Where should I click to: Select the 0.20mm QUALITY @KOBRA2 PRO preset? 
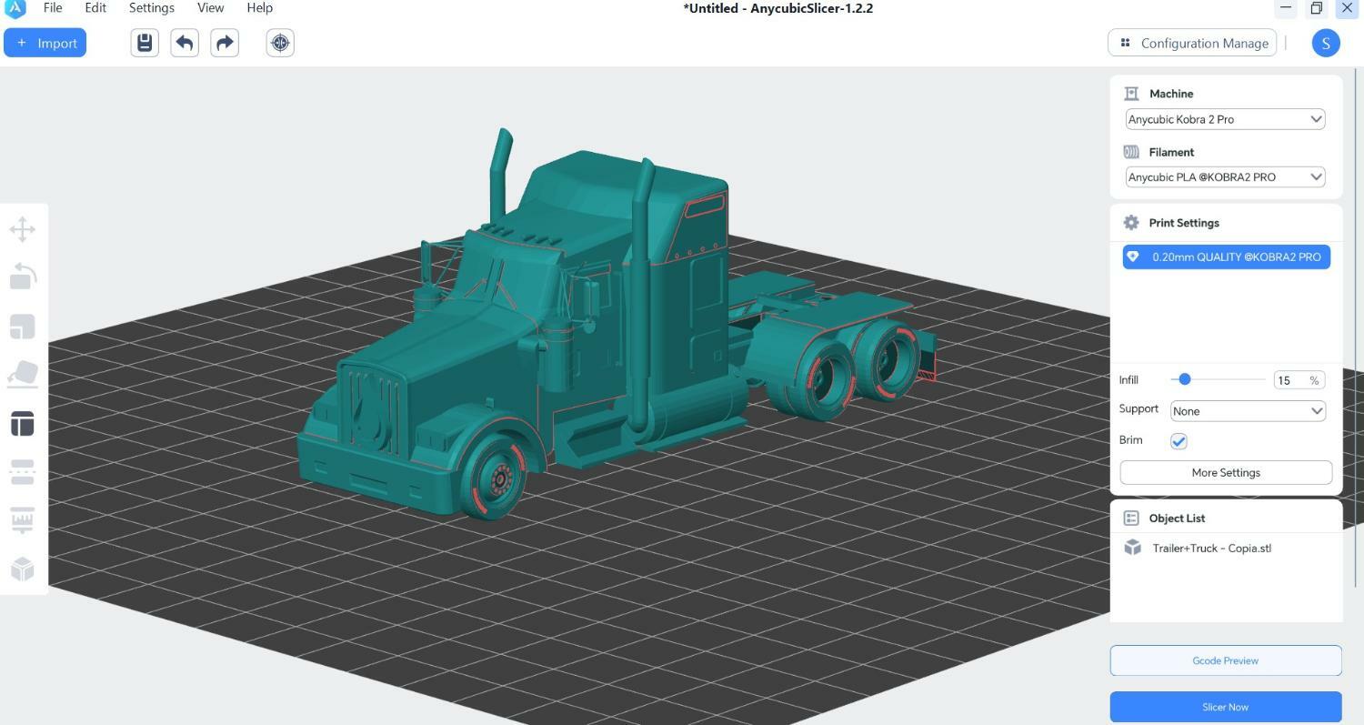(1226, 257)
